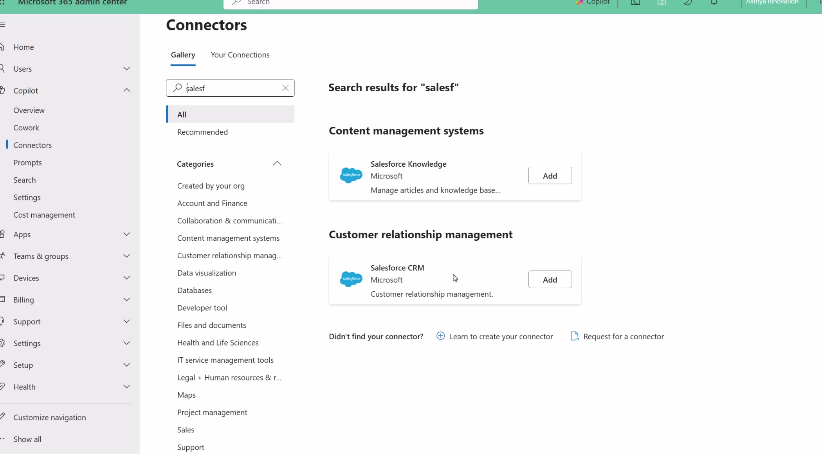Expand the Setup section chevron
The height and width of the screenshot is (454, 822).
[x=126, y=365]
